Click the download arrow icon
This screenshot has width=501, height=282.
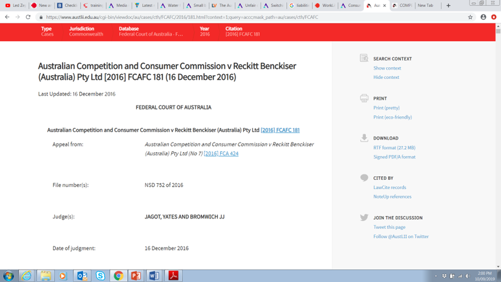coord(364,138)
